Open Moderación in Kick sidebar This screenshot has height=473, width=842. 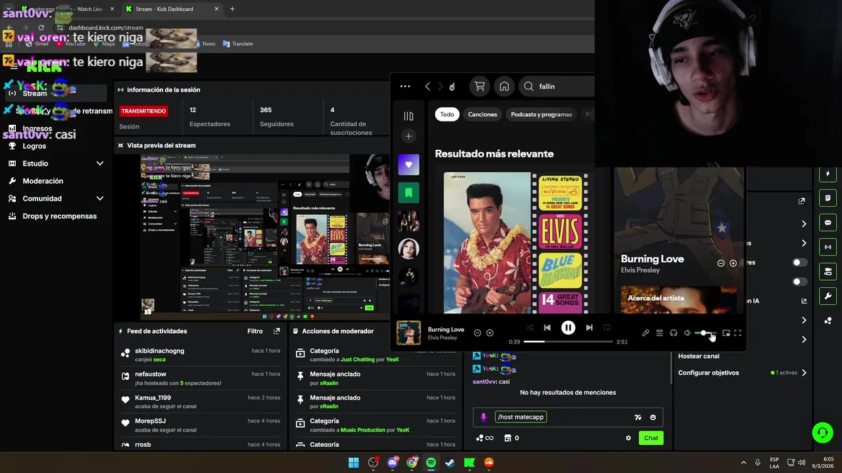[x=43, y=181]
